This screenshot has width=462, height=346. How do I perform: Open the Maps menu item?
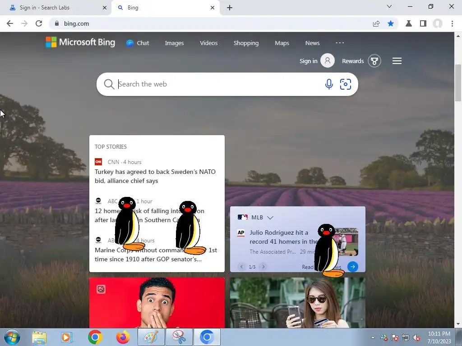(282, 43)
